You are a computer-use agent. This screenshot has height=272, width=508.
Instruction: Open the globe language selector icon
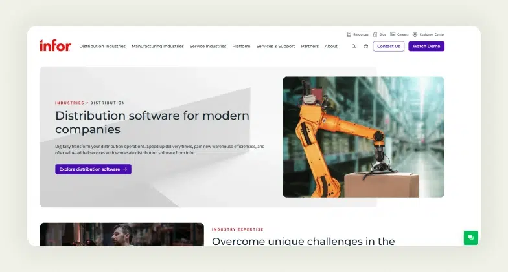pyautogui.click(x=365, y=47)
